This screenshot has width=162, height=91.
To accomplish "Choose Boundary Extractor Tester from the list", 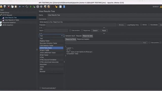I will (51, 43).
